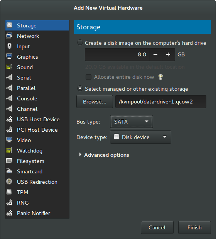Select the TPM label
216x239 pixels.
point(23,192)
